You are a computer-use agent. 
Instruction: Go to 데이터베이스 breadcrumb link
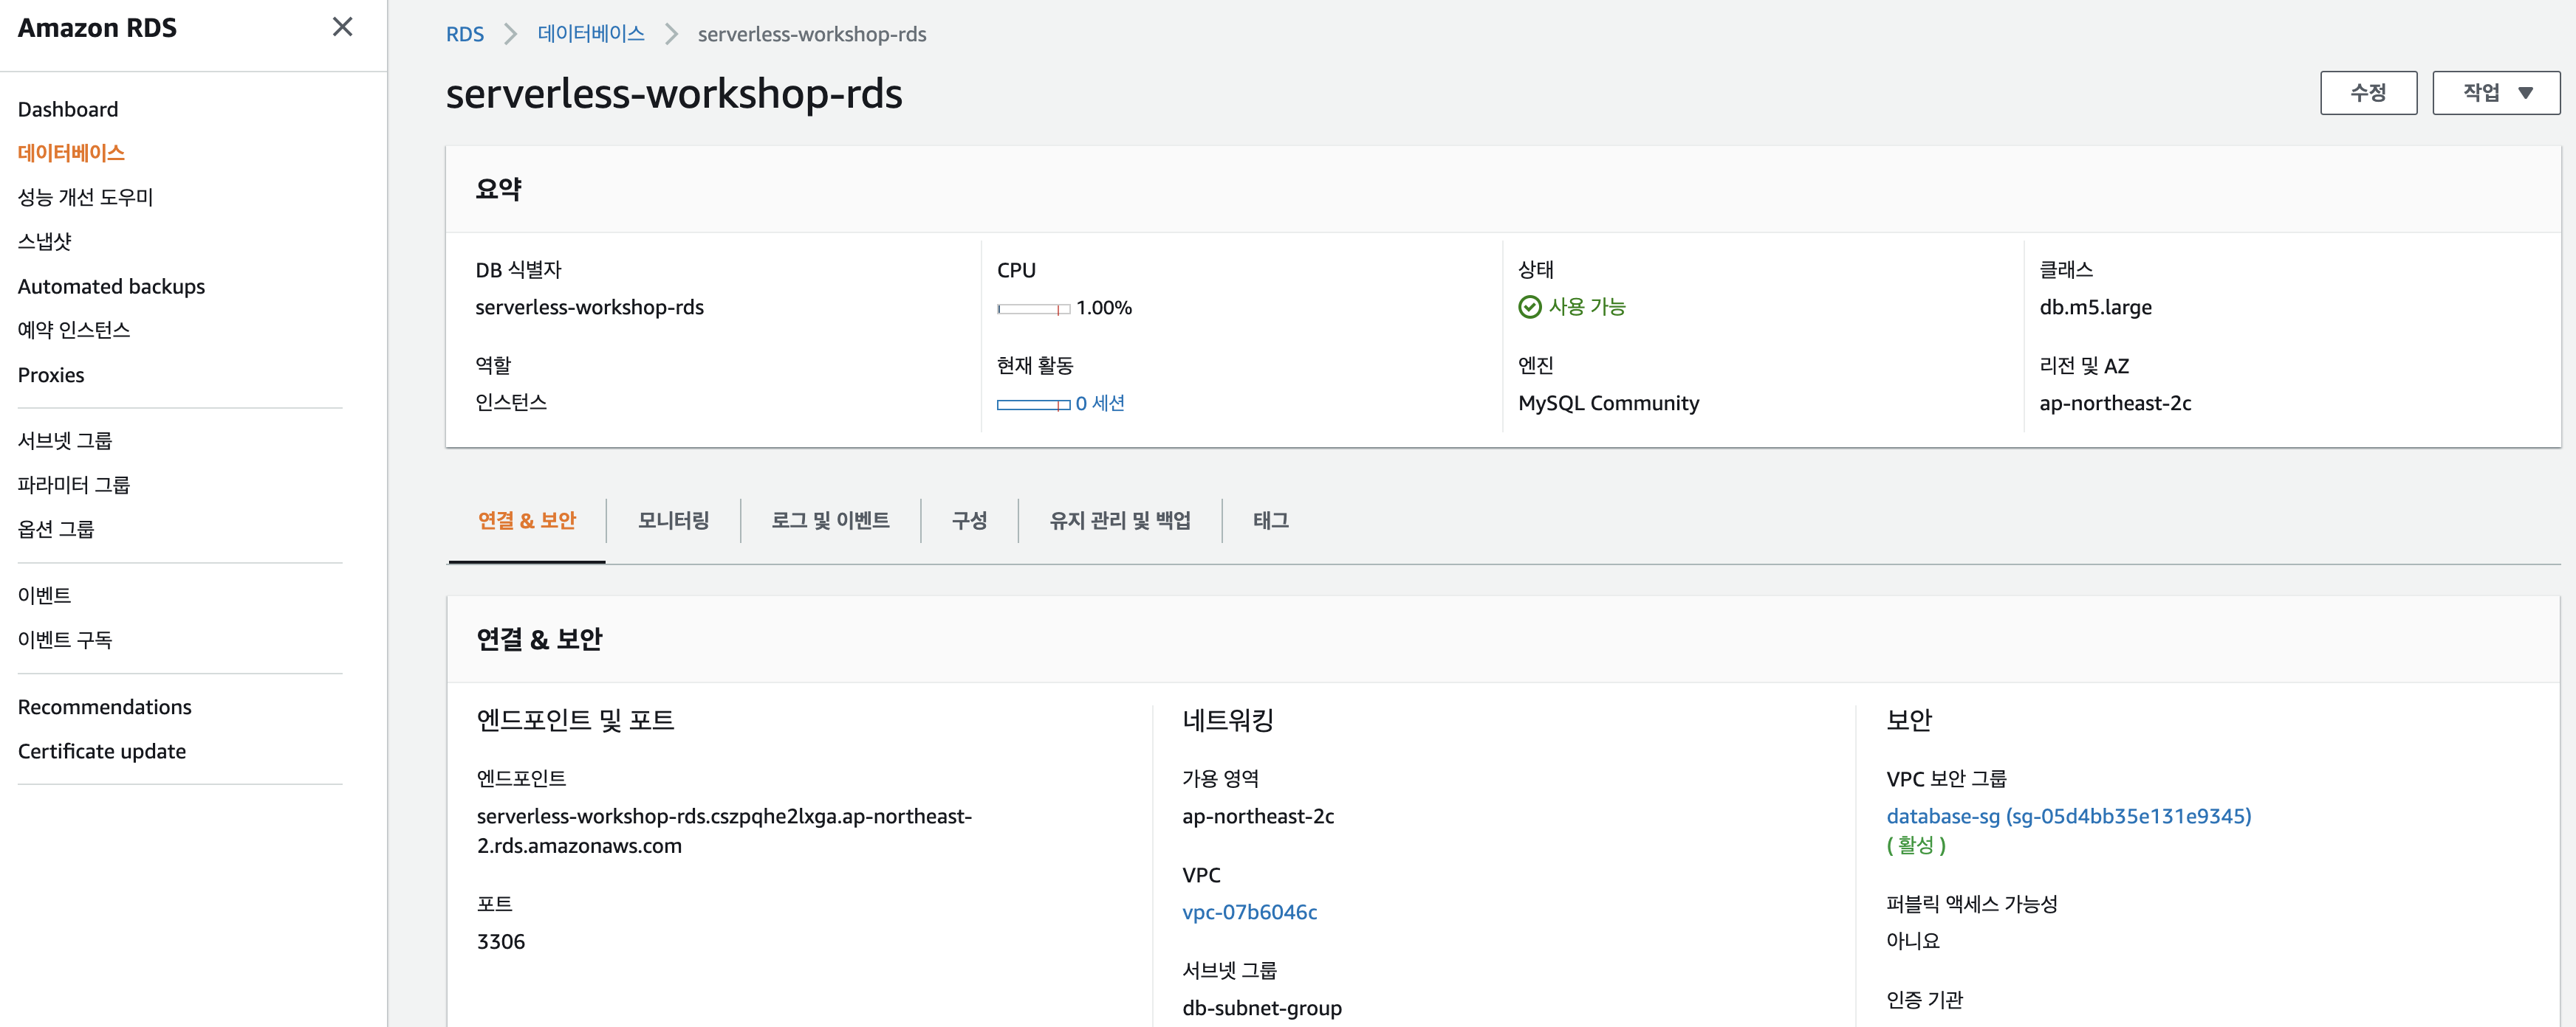591,34
